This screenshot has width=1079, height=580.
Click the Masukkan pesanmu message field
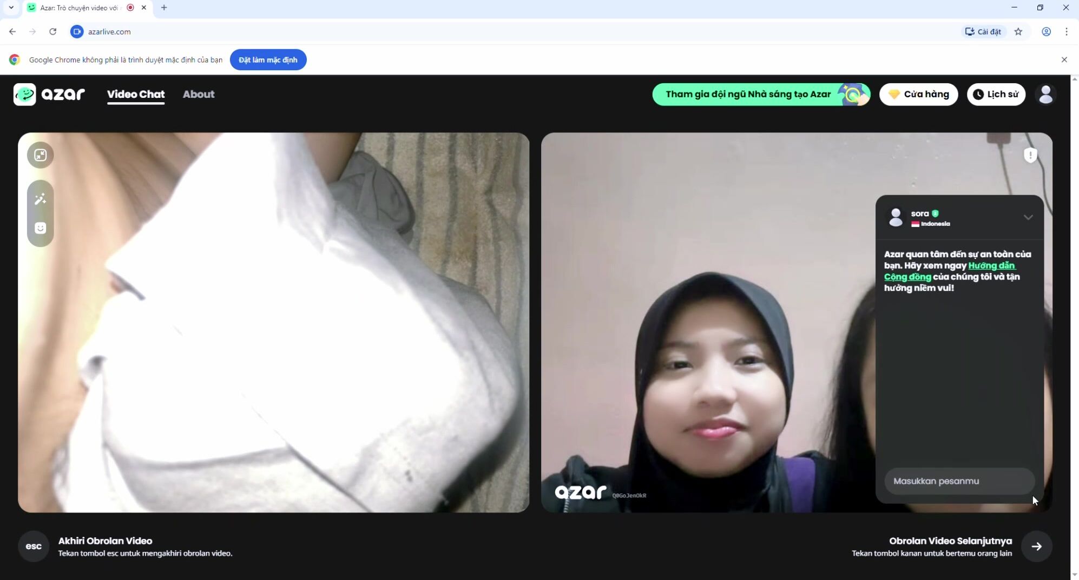click(x=959, y=481)
